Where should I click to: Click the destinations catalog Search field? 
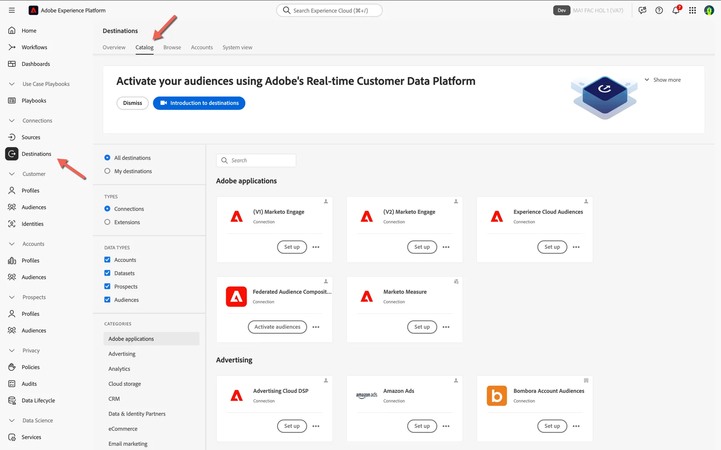click(256, 160)
